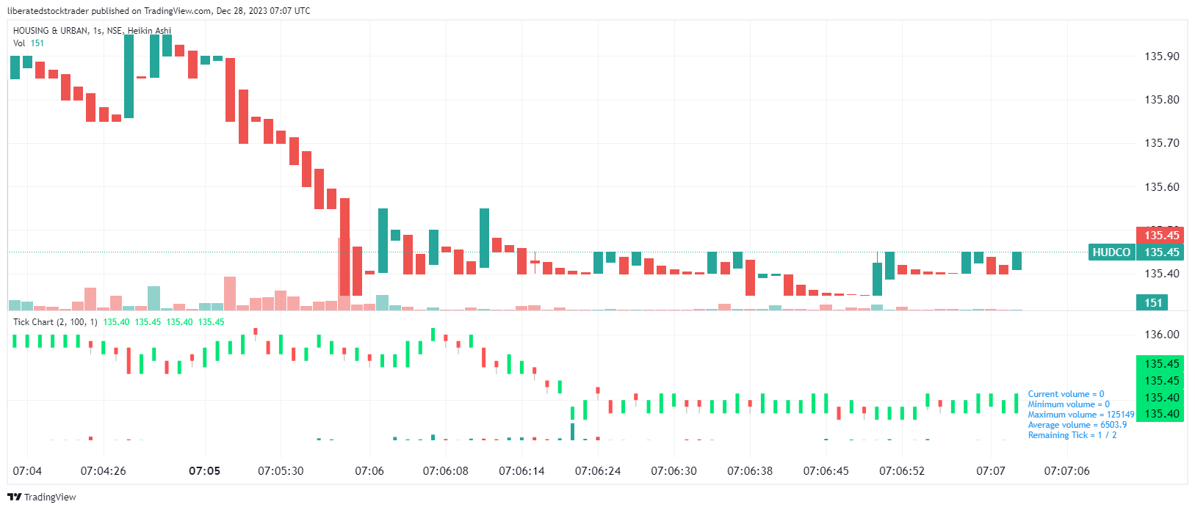This screenshot has height=510, width=1195.
Task: Click the teal HUDCO symbol tag
Action: 1111,252
